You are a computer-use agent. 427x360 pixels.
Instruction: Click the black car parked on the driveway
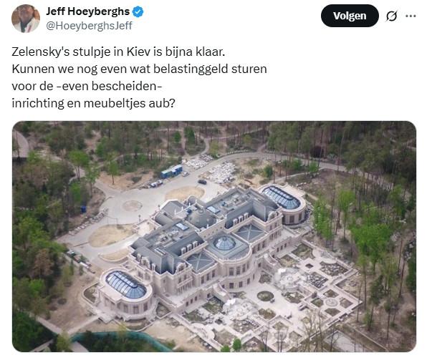pos(202,182)
